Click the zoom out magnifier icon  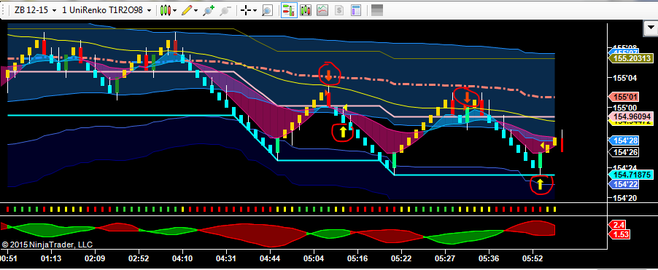coord(226,10)
